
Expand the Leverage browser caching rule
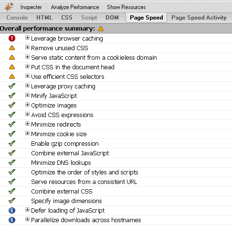click(27, 38)
